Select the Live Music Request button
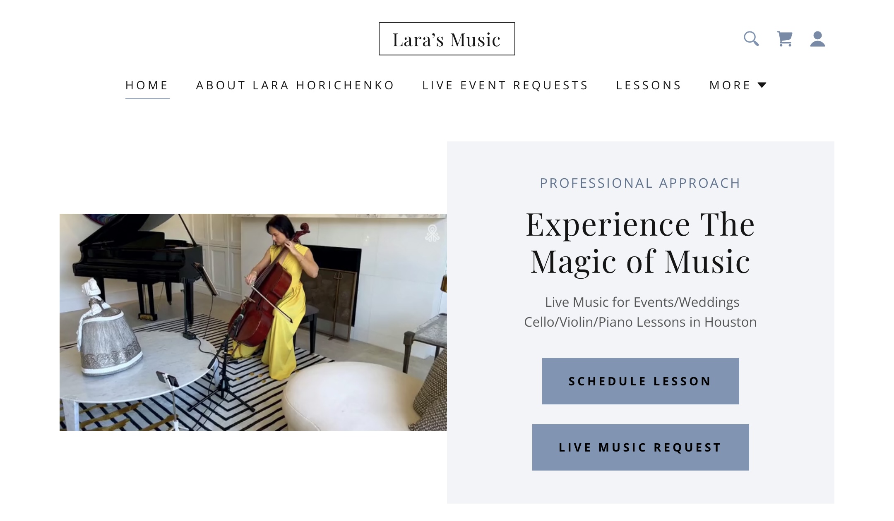Screen dimensions: 894x521 point(640,447)
